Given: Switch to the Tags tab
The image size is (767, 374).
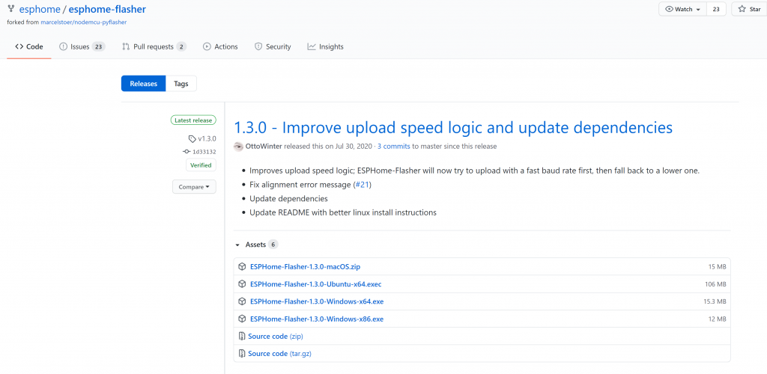Looking at the screenshot, I should point(181,84).
